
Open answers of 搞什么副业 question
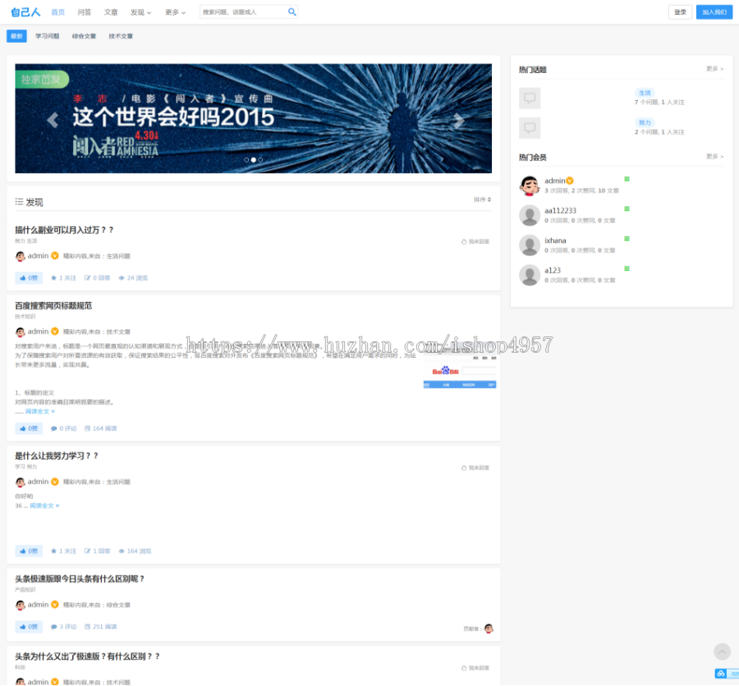[97, 278]
